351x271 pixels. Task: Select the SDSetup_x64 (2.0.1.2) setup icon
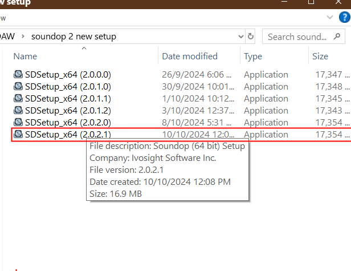click(x=18, y=111)
